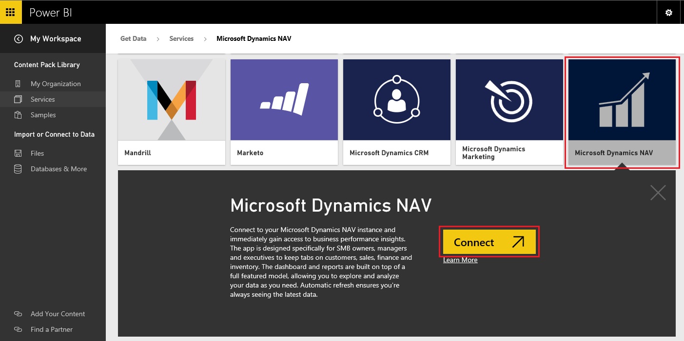684x341 pixels.
Task: Select My Organization in Content Pack Library
Action: tap(56, 83)
